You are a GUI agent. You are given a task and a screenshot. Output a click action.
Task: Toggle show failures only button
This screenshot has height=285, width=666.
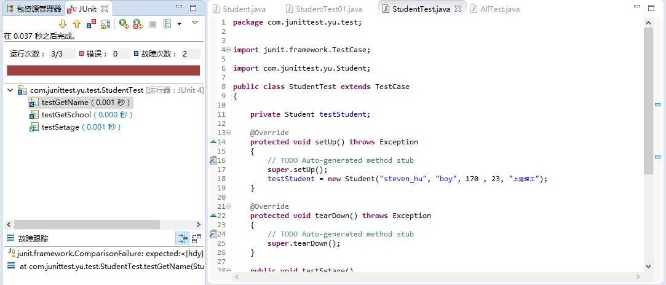click(91, 24)
